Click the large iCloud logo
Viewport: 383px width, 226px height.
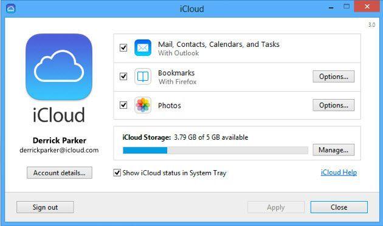point(59,67)
